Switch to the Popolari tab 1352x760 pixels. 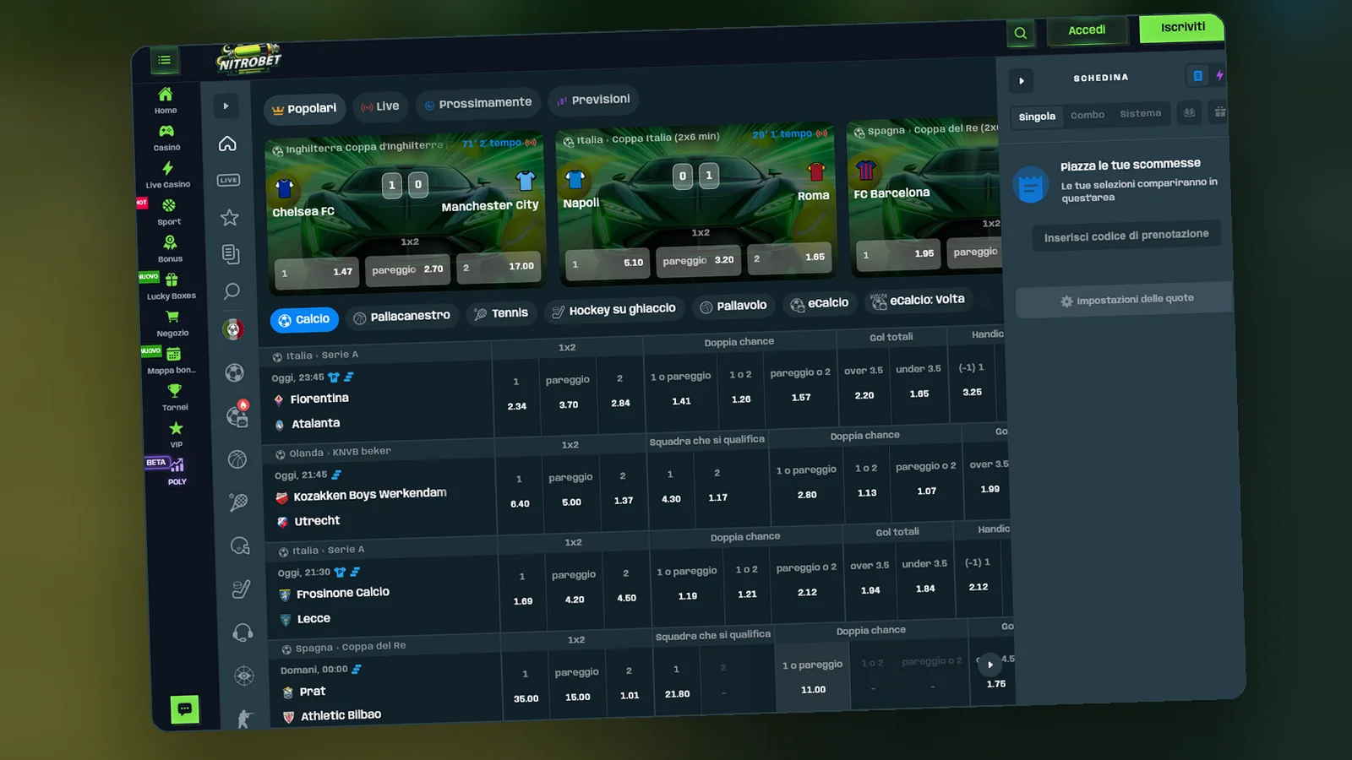click(x=304, y=109)
